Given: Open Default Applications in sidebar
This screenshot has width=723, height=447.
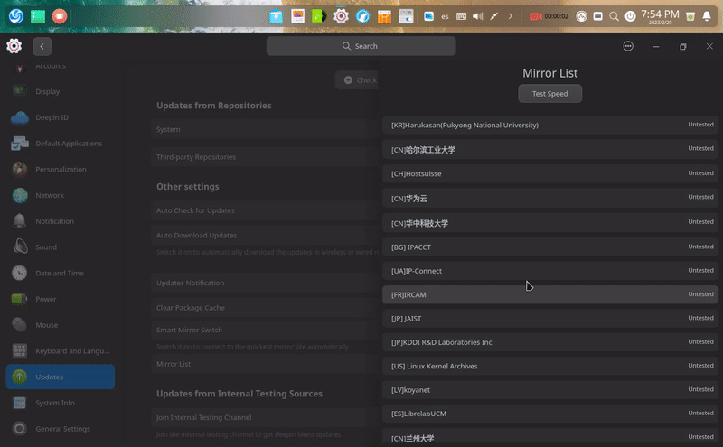Looking at the screenshot, I should point(61,144).
